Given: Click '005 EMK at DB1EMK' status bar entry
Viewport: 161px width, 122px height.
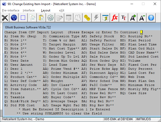Looking at the screenshot, I should tap(119, 119).
